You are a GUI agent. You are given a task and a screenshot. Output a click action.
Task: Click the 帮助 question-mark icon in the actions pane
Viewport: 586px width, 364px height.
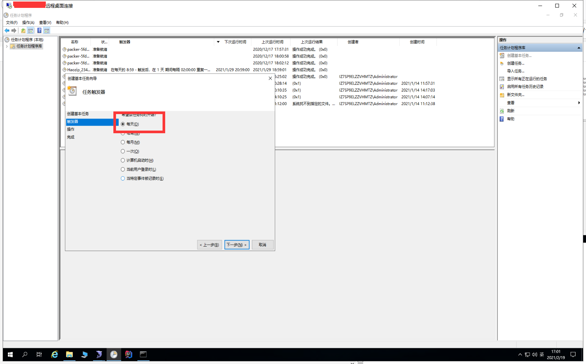click(502, 119)
